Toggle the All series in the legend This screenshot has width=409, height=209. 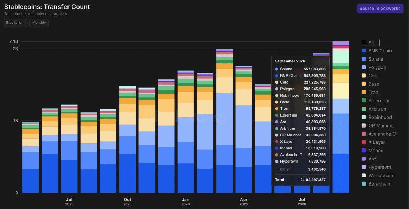point(370,43)
